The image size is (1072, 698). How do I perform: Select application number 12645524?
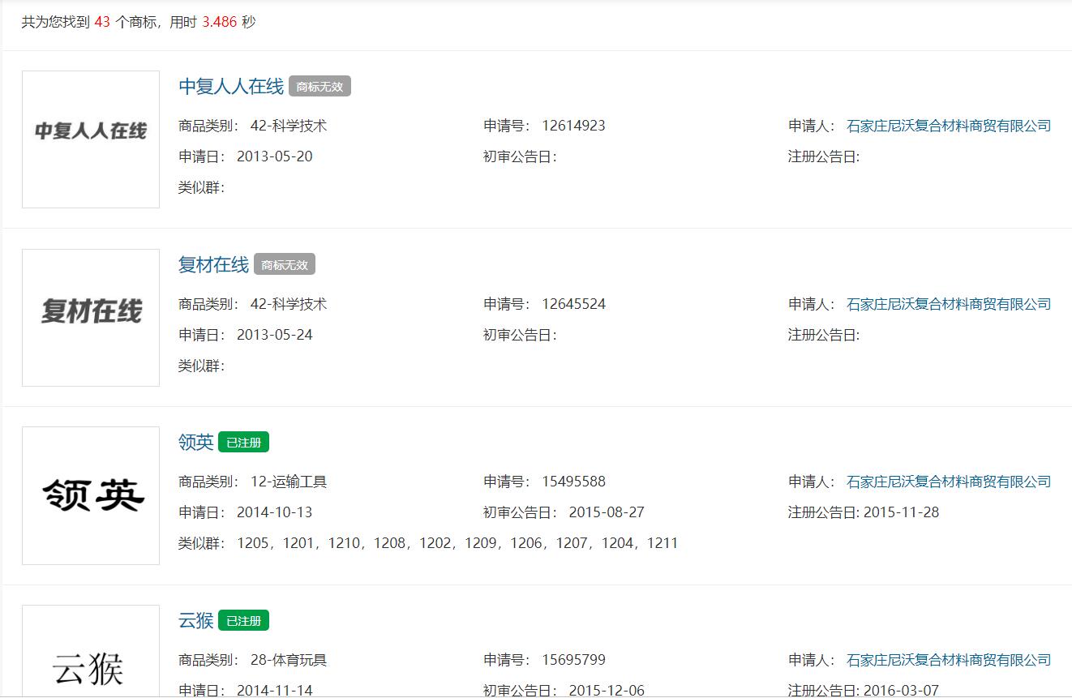point(573,304)
